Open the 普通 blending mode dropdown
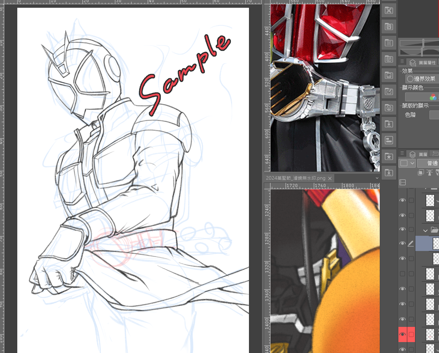The width and height of the screenshot is (439, 353). point(428,163)
